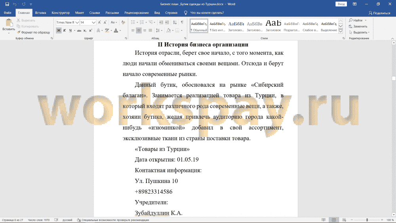Toggle Print Layout view in status bar
Screen dimensions: 396x223
coord(334,220)
